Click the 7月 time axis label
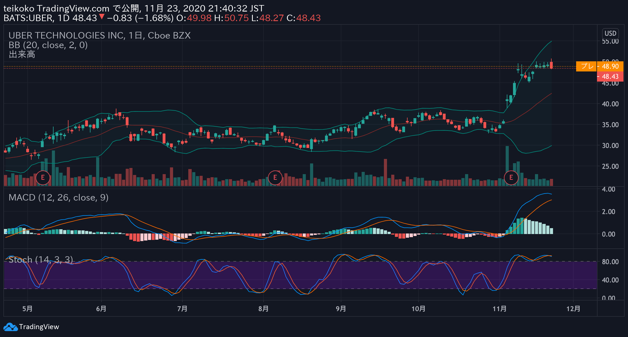628x337 pixels. pos(182,309)
